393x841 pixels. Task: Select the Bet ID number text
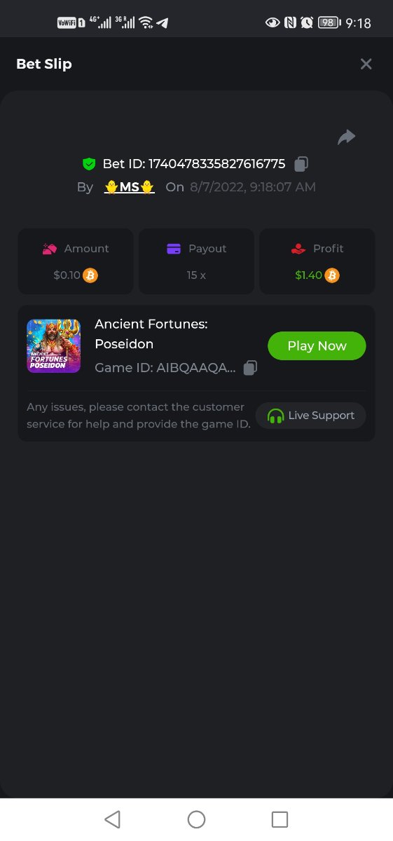216,164
